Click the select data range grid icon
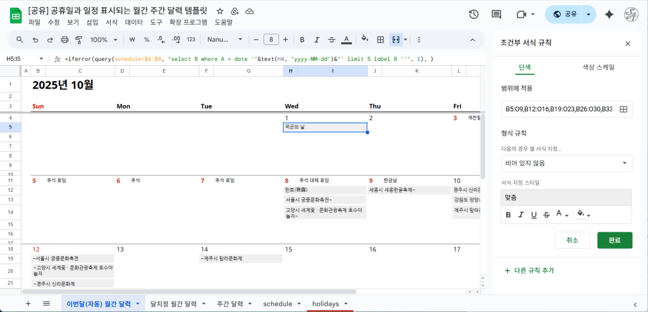Viewport: 648px width, 312px height. (623, 109)
